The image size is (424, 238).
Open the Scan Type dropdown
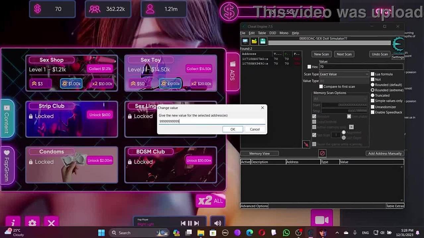click(344, 74)
